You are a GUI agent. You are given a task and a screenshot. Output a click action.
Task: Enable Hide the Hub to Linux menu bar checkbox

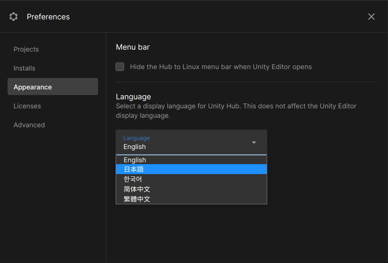click(120, 67)
